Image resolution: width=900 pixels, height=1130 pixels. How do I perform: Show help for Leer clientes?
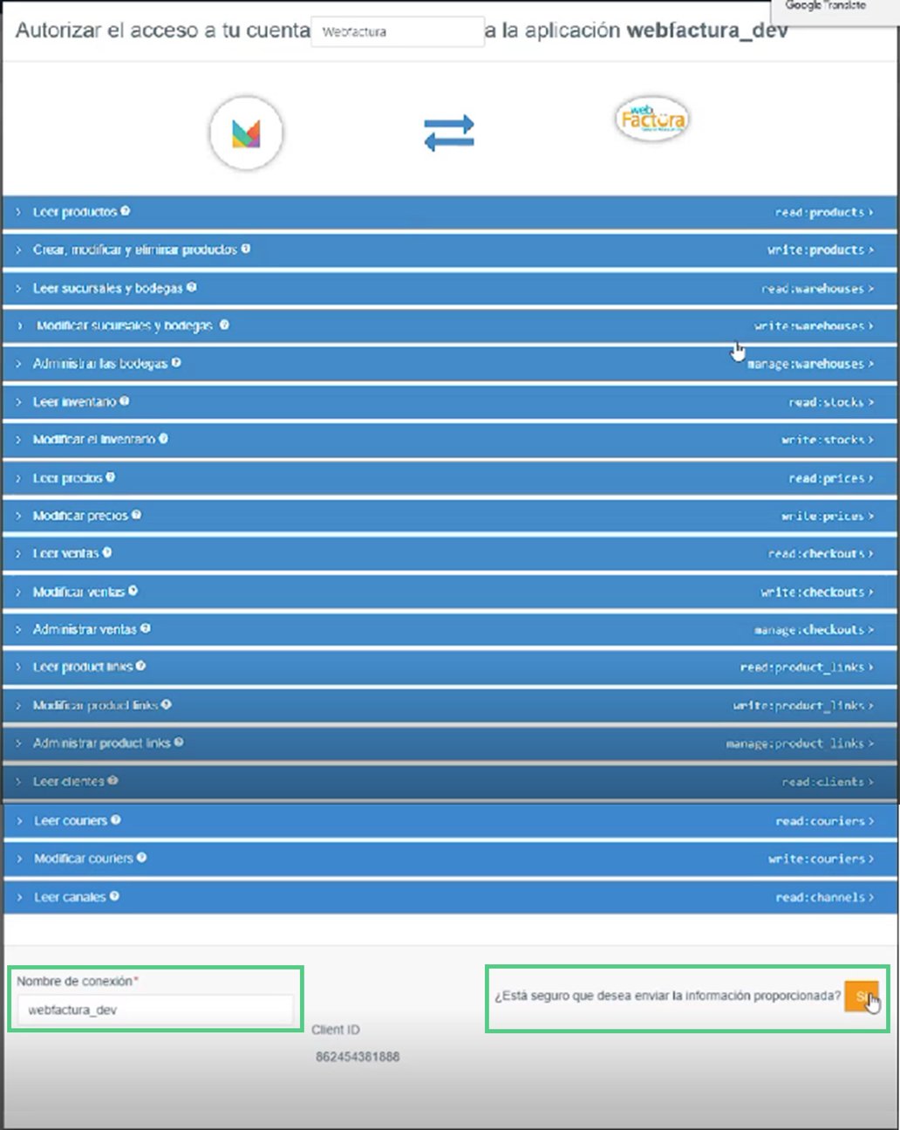pyautogui.click(x=112, y=781)
